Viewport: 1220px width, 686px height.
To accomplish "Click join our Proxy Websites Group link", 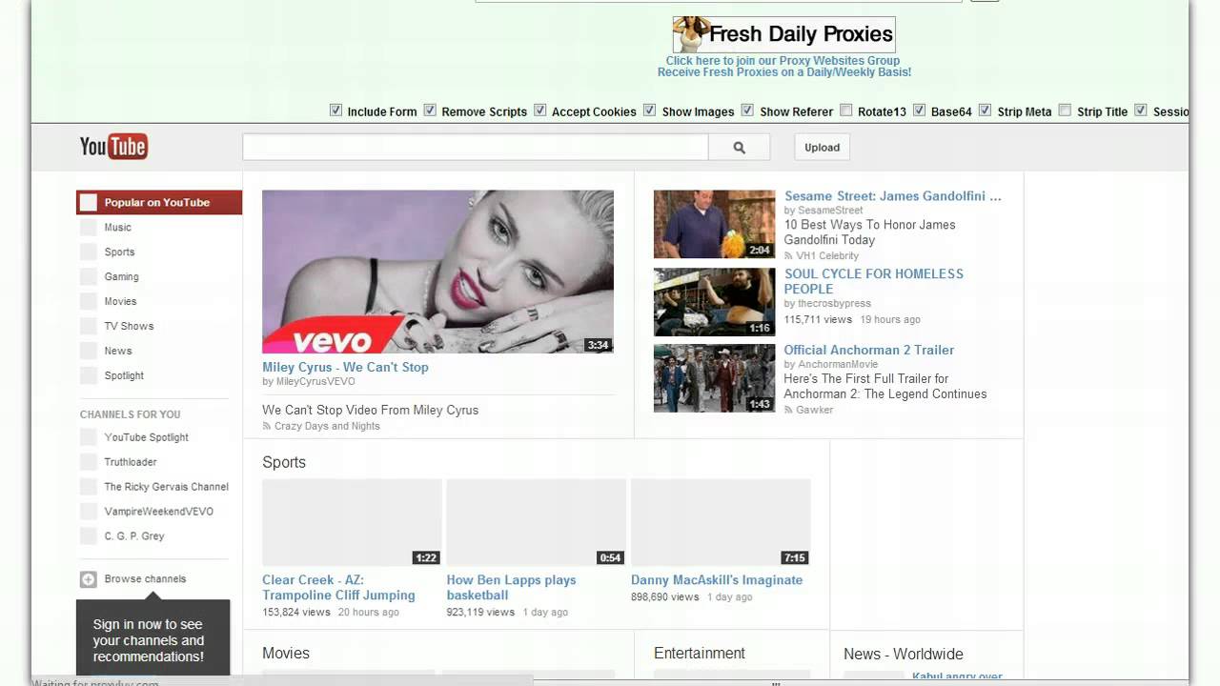I will click(x=783, y=60).
